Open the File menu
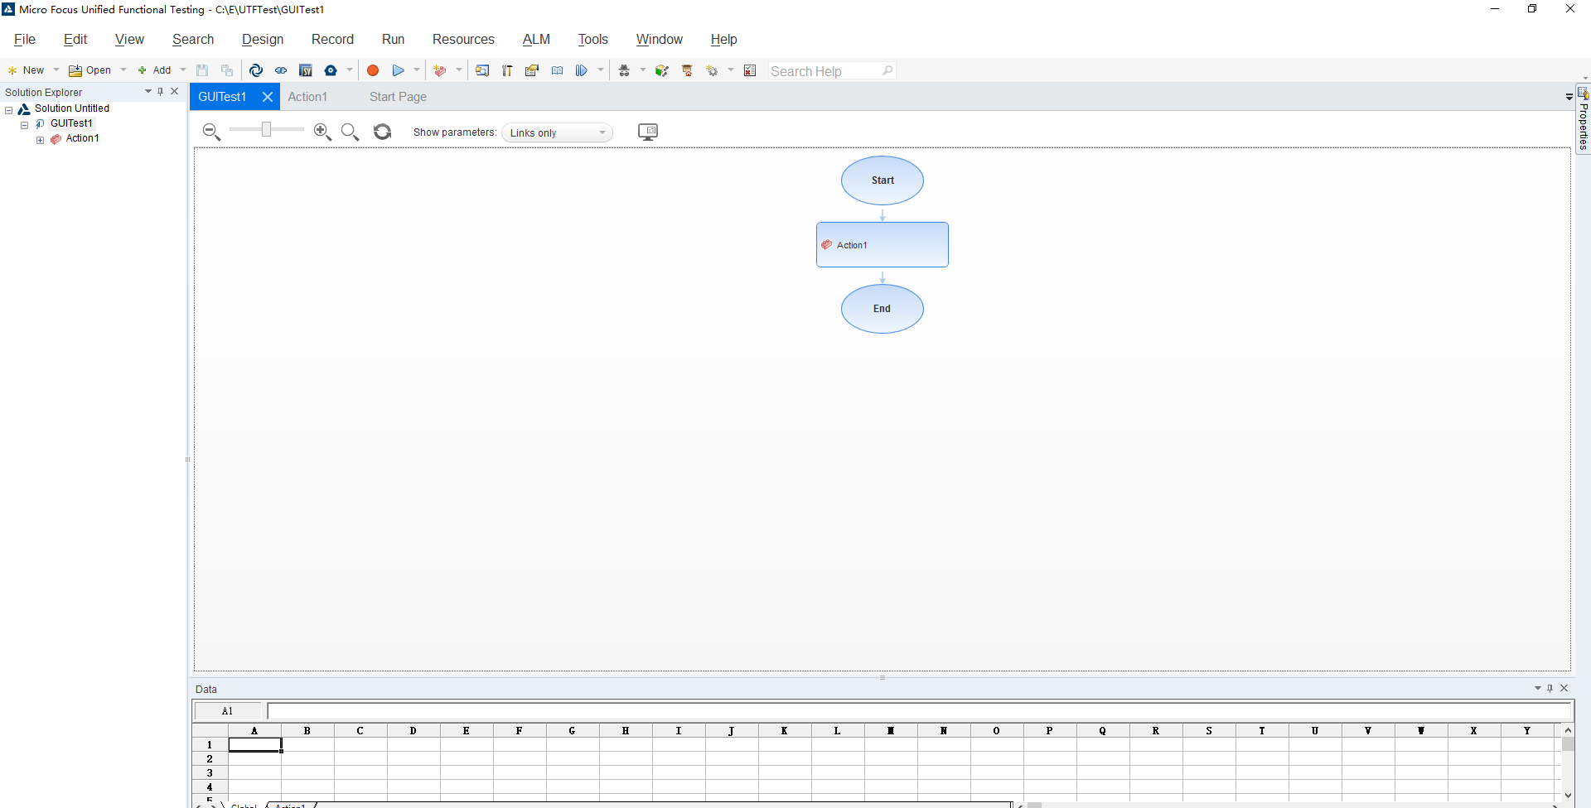The height and width of the screenshot is (808, 1591). [25, 39]
